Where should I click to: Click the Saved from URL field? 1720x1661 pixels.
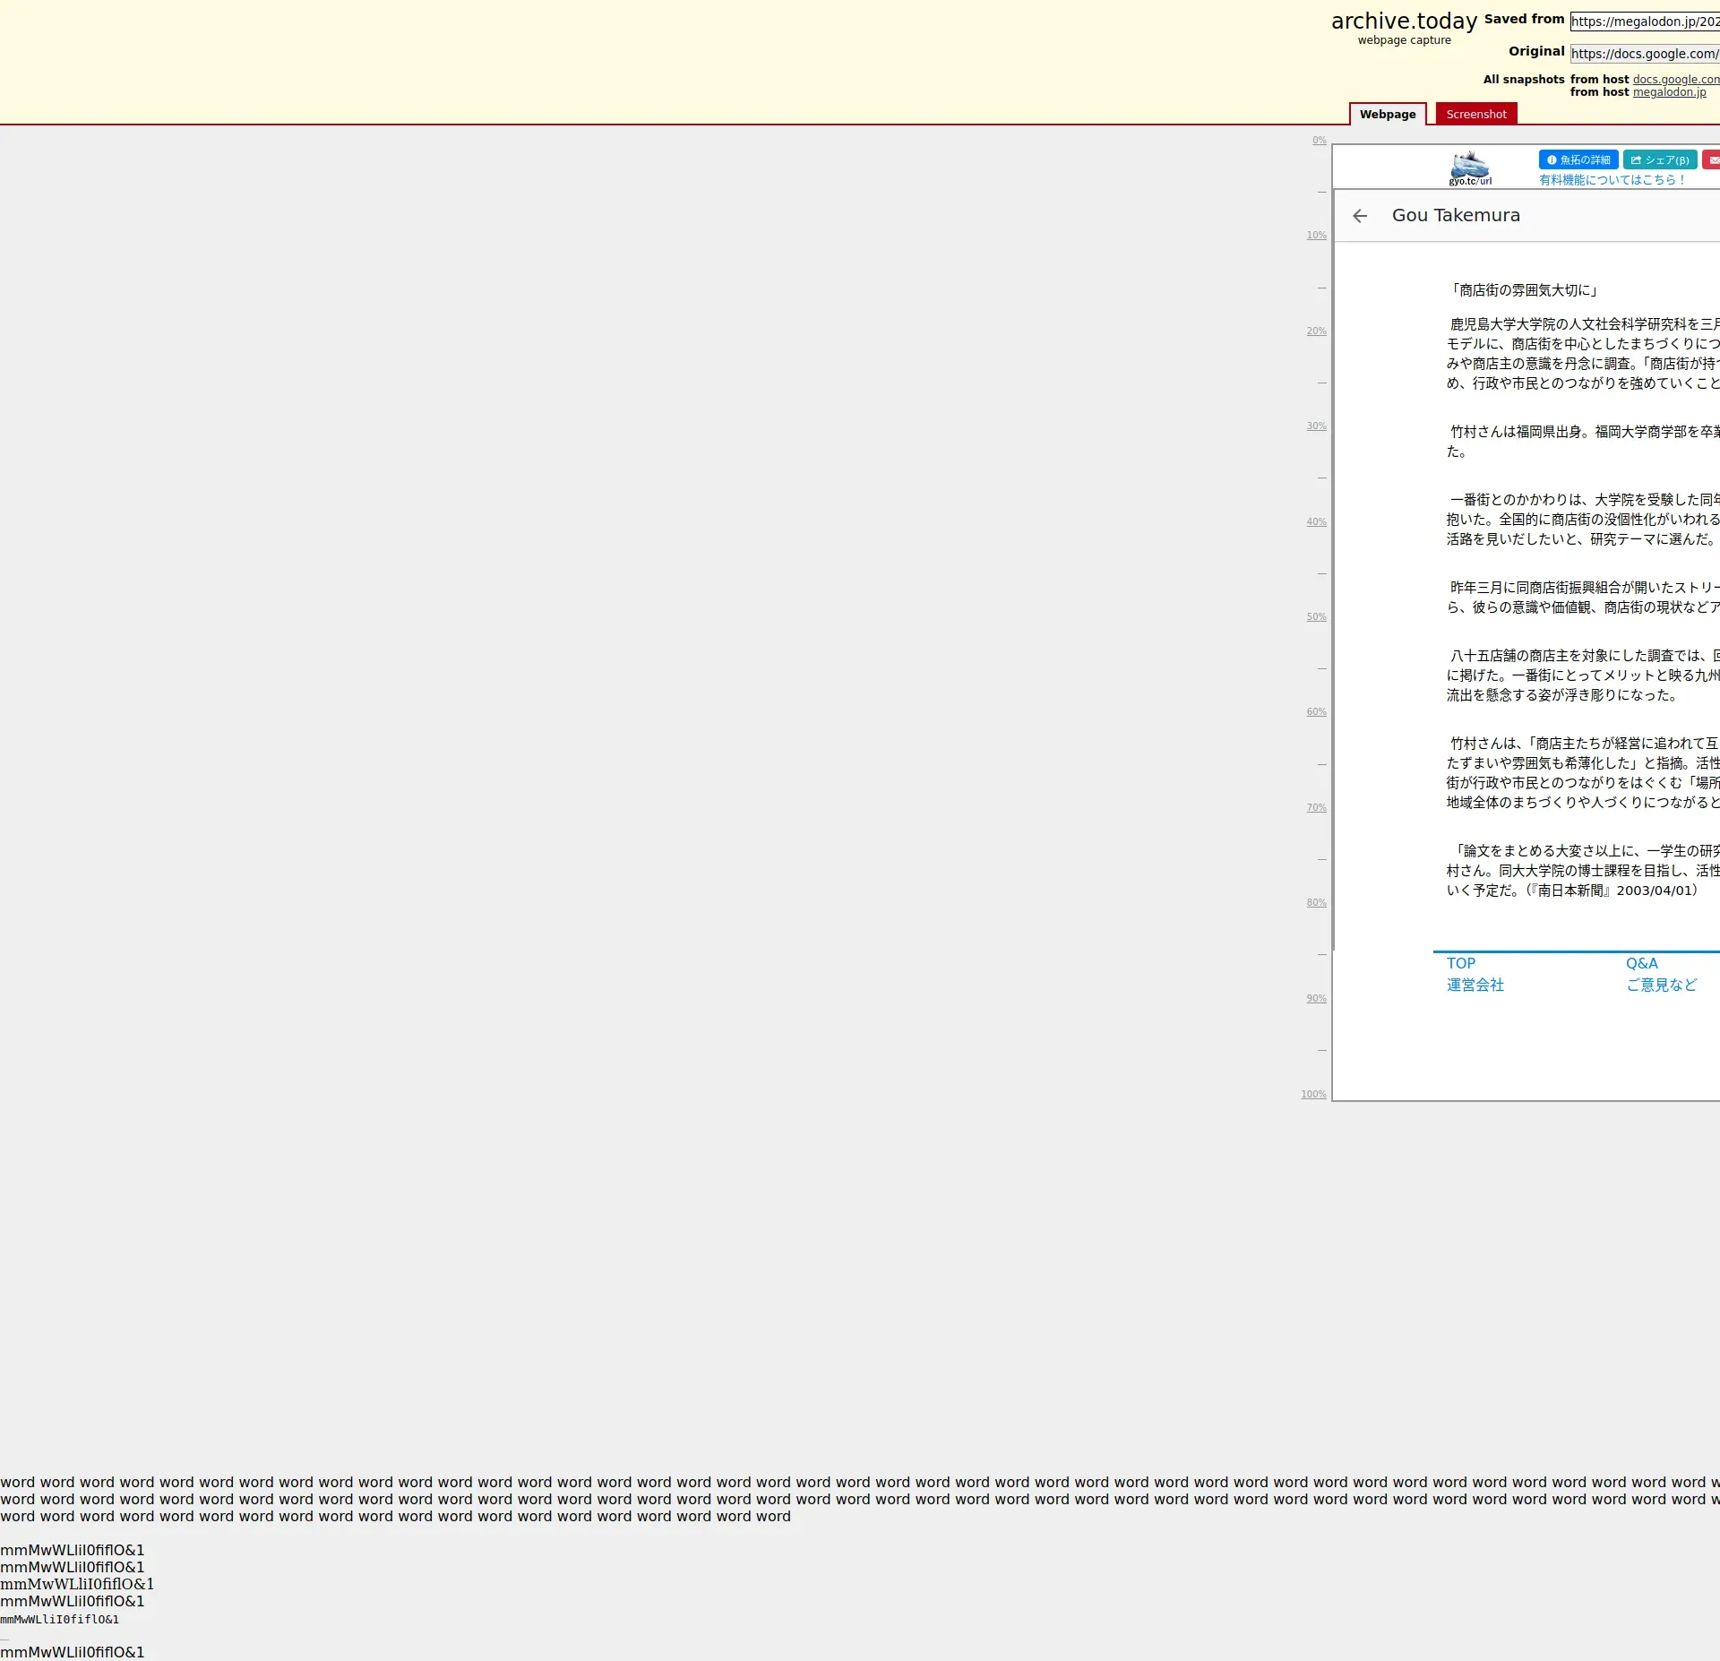[x=1644, y=22]
